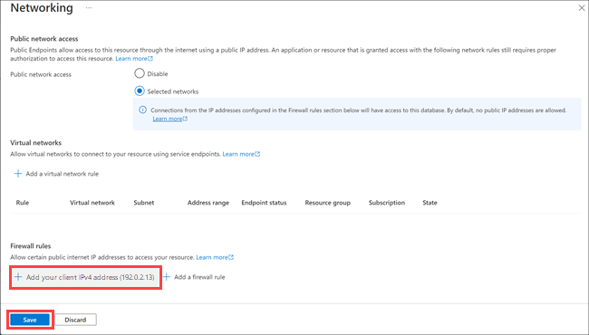Open Learn more link under Public network access
The width and height of the screenshot is (589, 335).
pyautogui.click(x=134, y=59)
